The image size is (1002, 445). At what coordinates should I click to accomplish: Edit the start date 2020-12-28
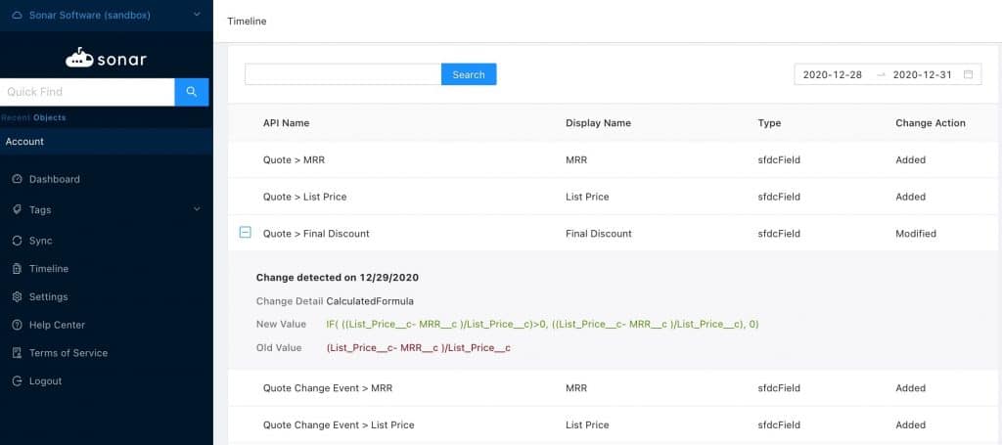point(832,74)
